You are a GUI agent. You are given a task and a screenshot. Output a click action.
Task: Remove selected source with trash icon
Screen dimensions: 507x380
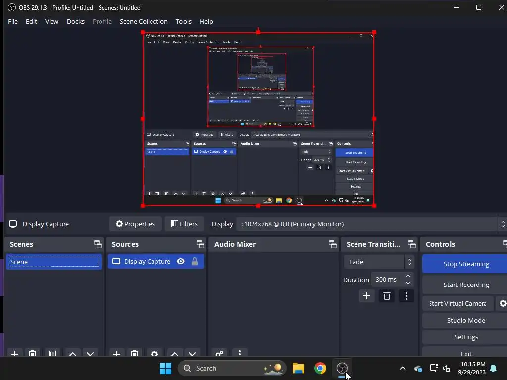[x=135, y=353]
